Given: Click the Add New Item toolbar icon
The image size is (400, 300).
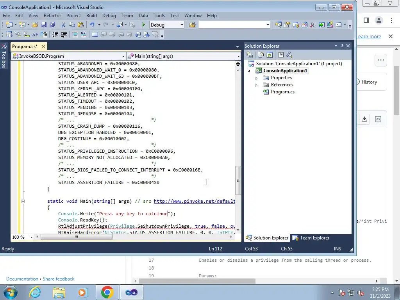Looking at the screenshot, I should tap(22, 25).
